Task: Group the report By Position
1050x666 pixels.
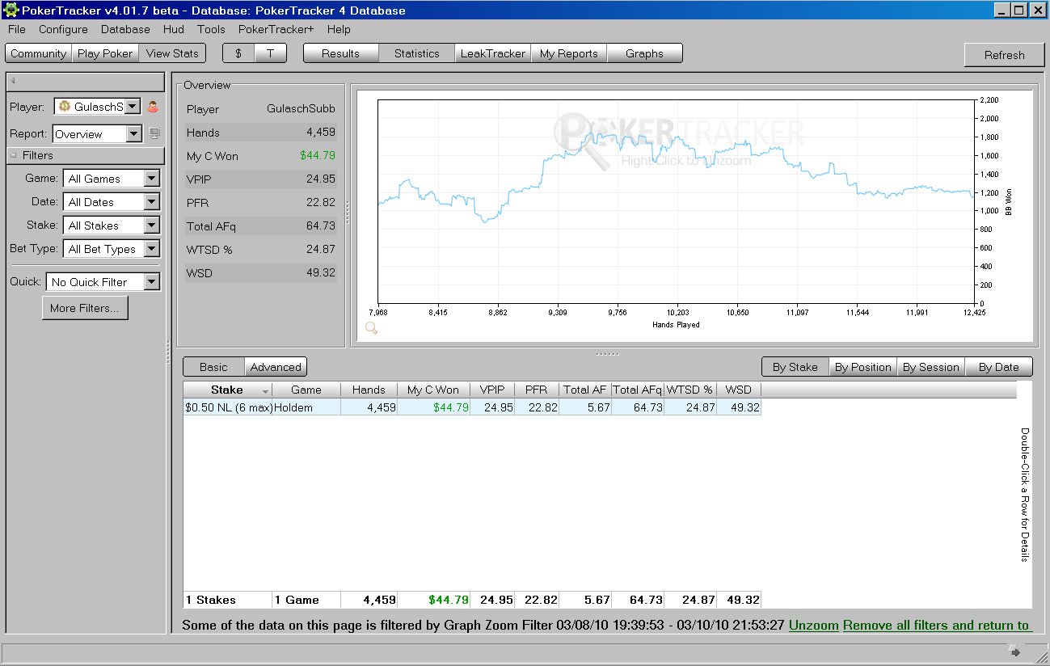Action: (x=863, y=367)
